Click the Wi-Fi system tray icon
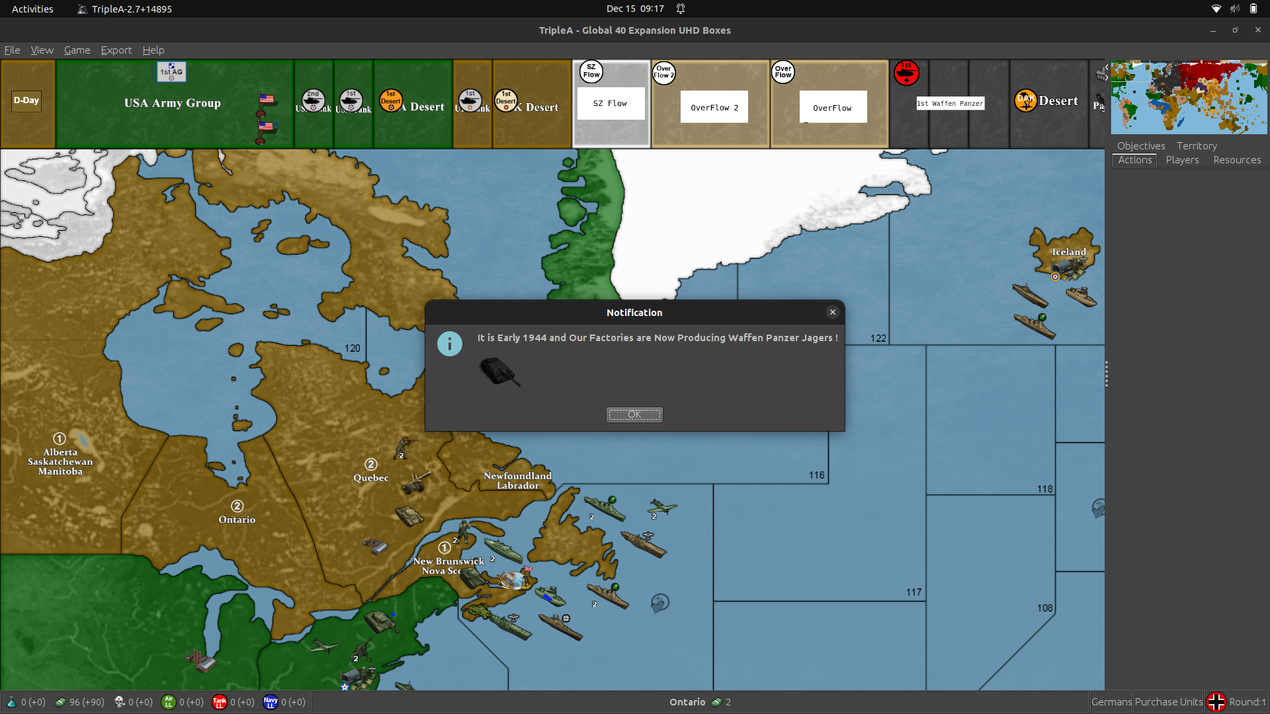The width and height of the screenshot is (1270, 714). [1216, 9]
